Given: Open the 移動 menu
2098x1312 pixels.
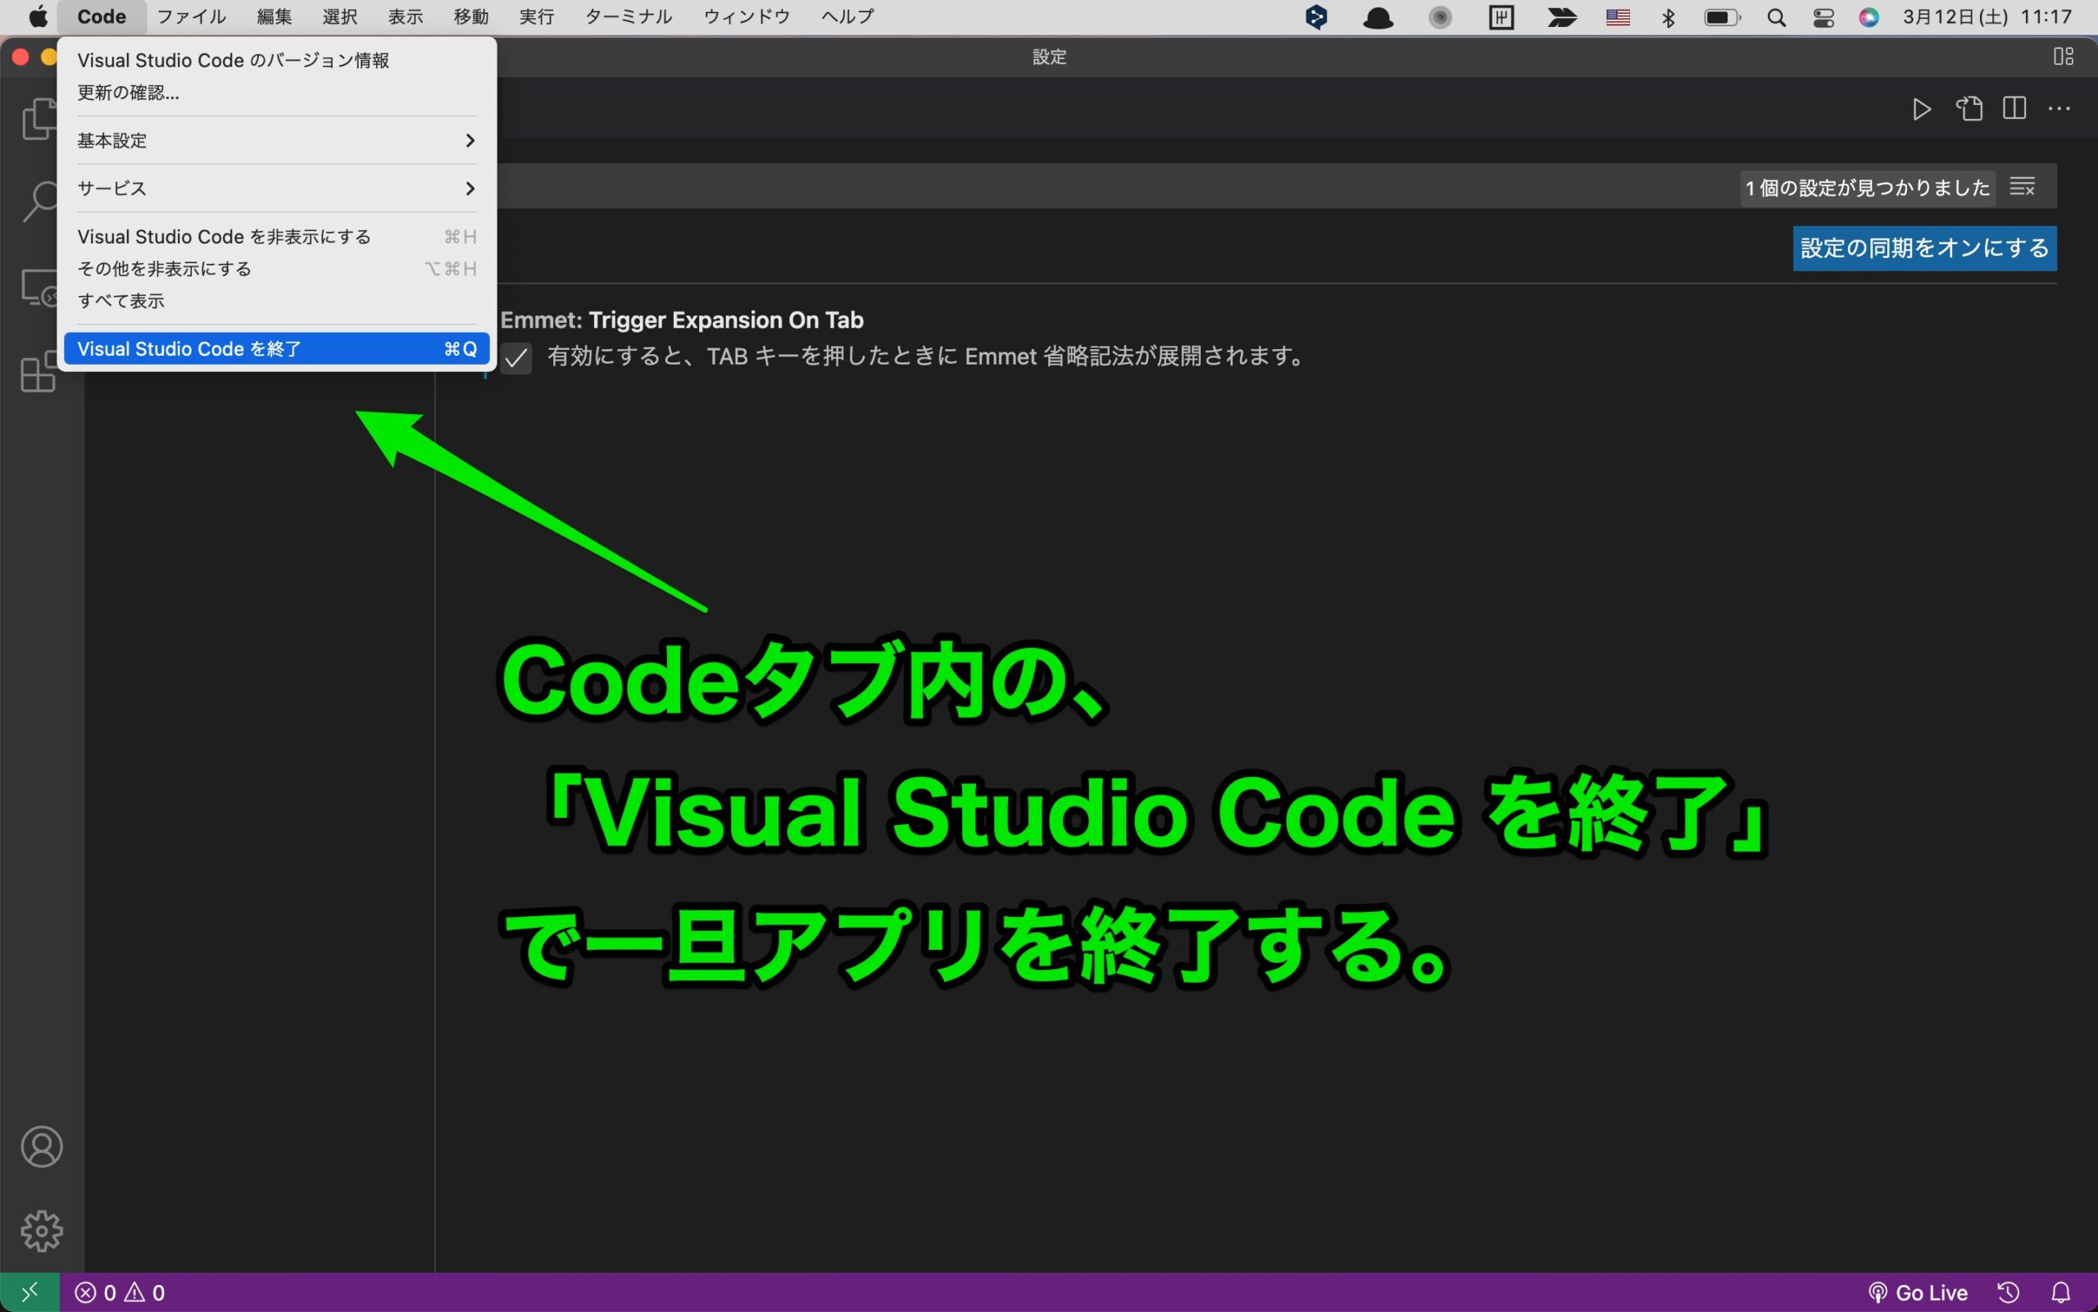Looking at the screenshot, I should pyautogui.click(x=470, y=16).
